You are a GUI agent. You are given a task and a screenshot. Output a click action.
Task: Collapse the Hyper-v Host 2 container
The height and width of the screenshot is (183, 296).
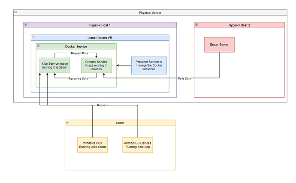click(x=196, y=24)
